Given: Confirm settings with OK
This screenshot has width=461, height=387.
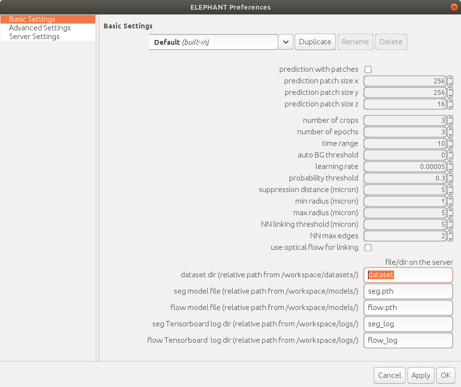Looking at the screenshot, I should pyautogui.click(x=446, y=375).
